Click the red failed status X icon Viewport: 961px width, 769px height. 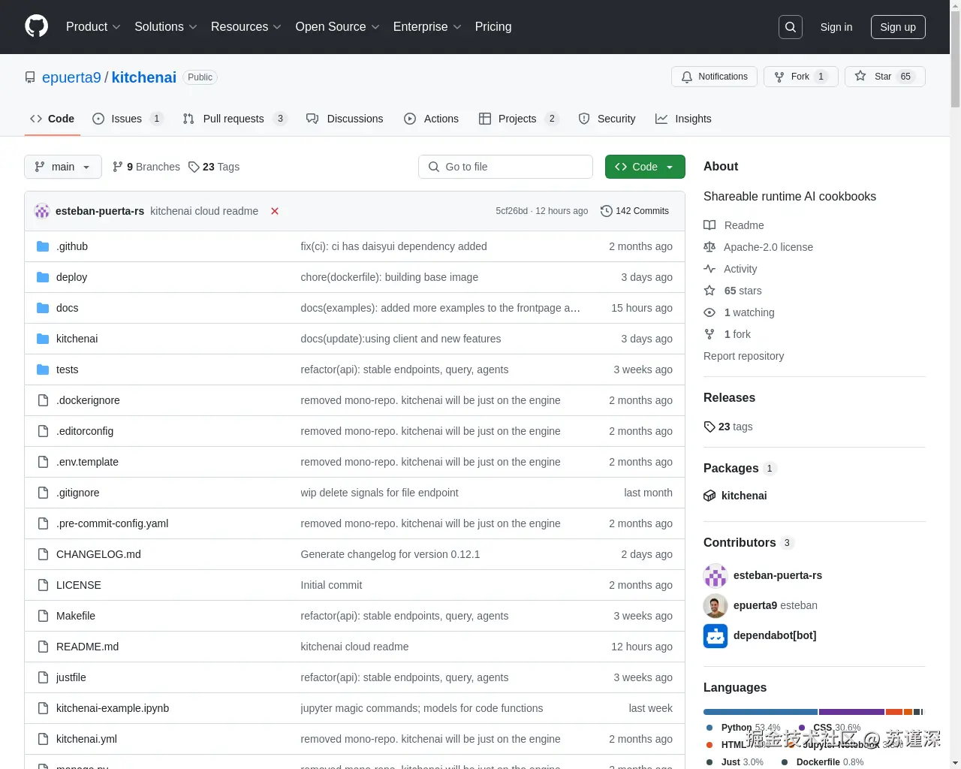[x=275, y=211]
